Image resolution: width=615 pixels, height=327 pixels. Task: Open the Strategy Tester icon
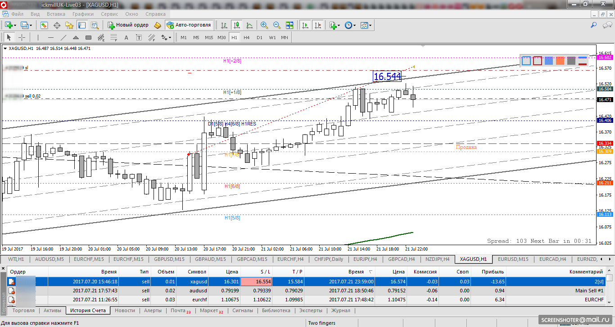95,25
